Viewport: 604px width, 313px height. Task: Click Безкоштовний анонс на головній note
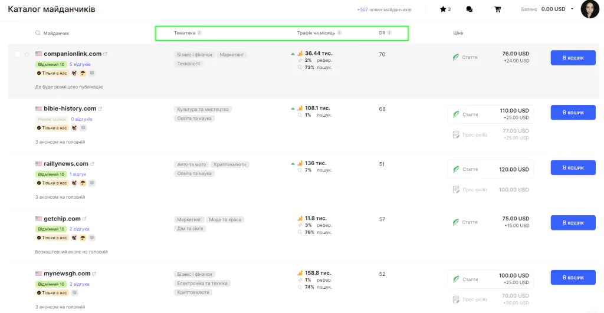coord(71,252)
